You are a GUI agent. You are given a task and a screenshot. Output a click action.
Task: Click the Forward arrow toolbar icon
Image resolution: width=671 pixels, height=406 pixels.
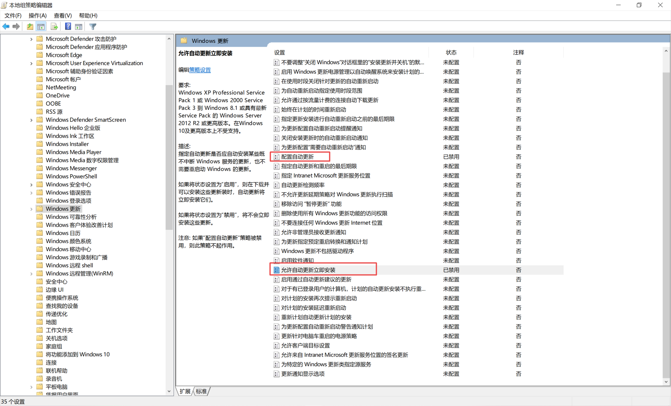[16, 27]
